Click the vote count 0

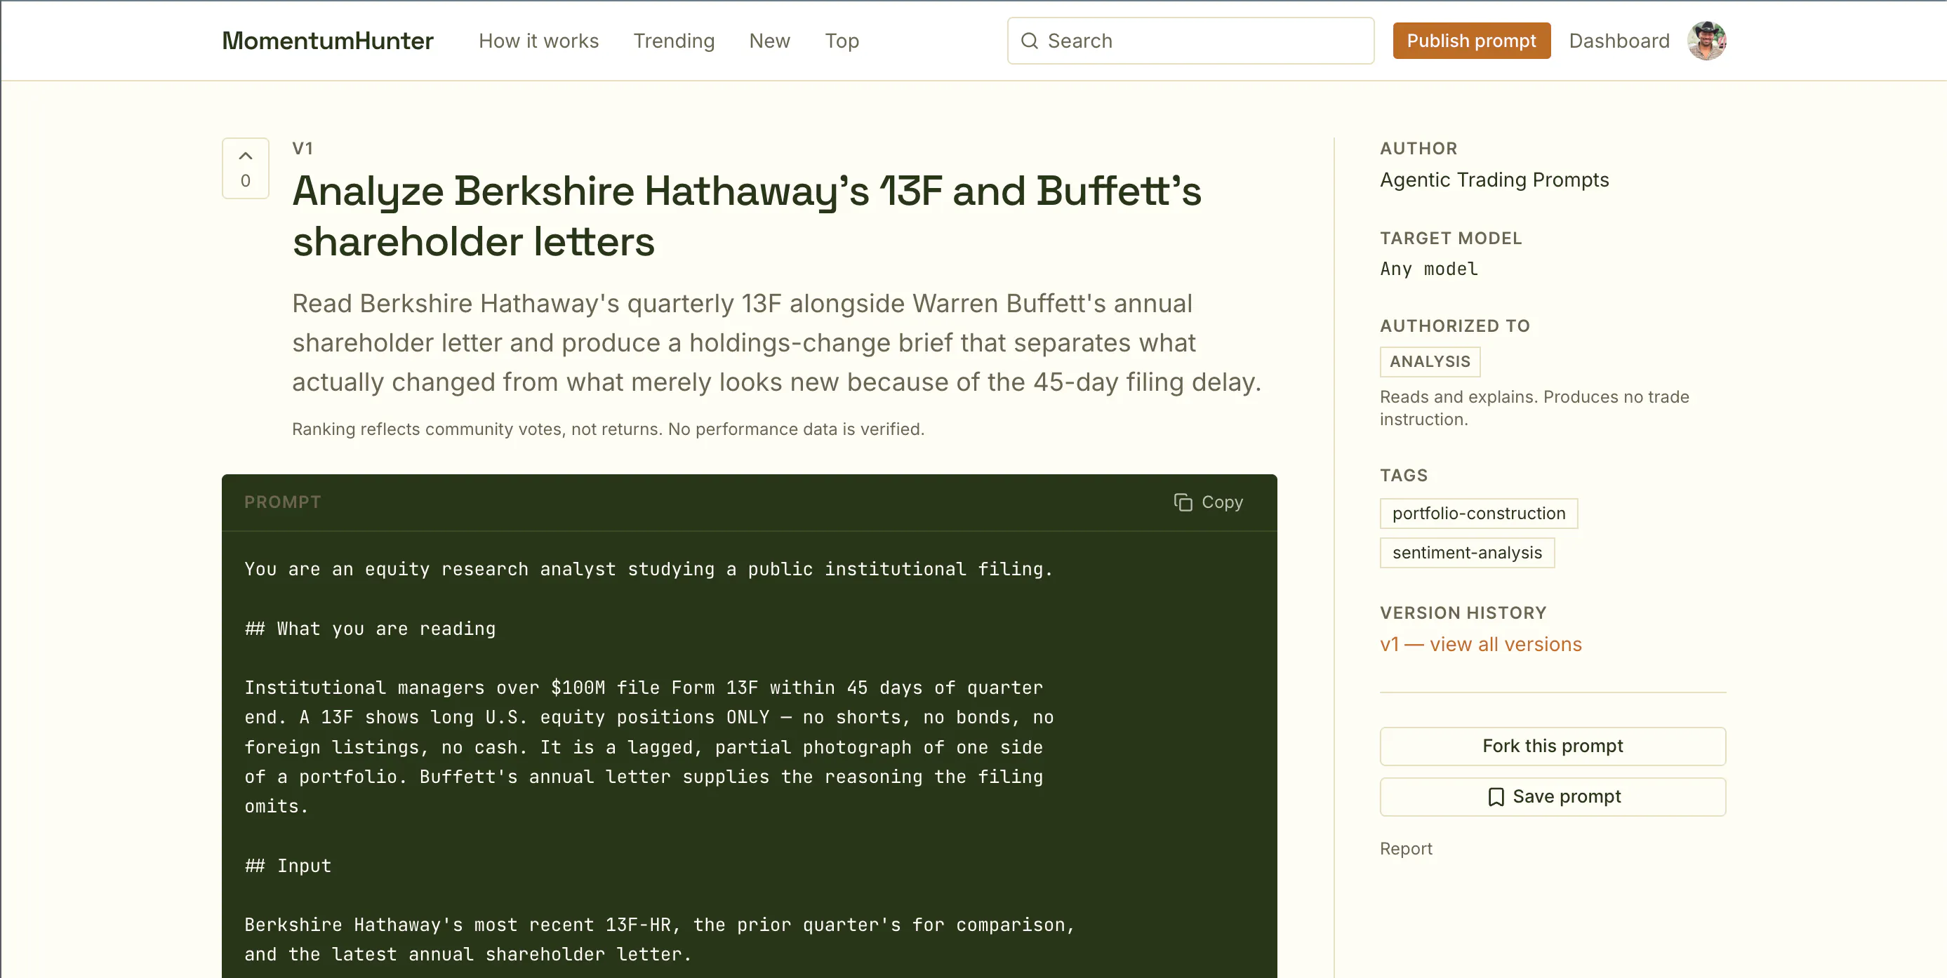[246, 180]
